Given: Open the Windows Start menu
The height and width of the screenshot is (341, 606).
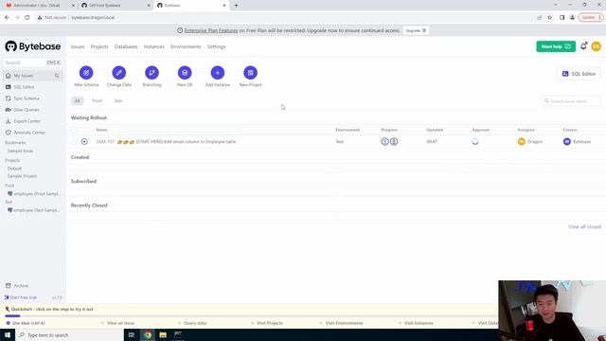Looking at the screenshot, I should pos(8,334).
